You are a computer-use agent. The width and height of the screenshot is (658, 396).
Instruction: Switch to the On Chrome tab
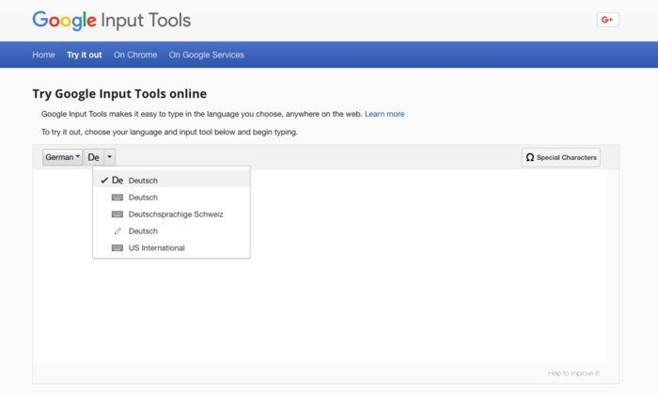click(x=135, y=55)
